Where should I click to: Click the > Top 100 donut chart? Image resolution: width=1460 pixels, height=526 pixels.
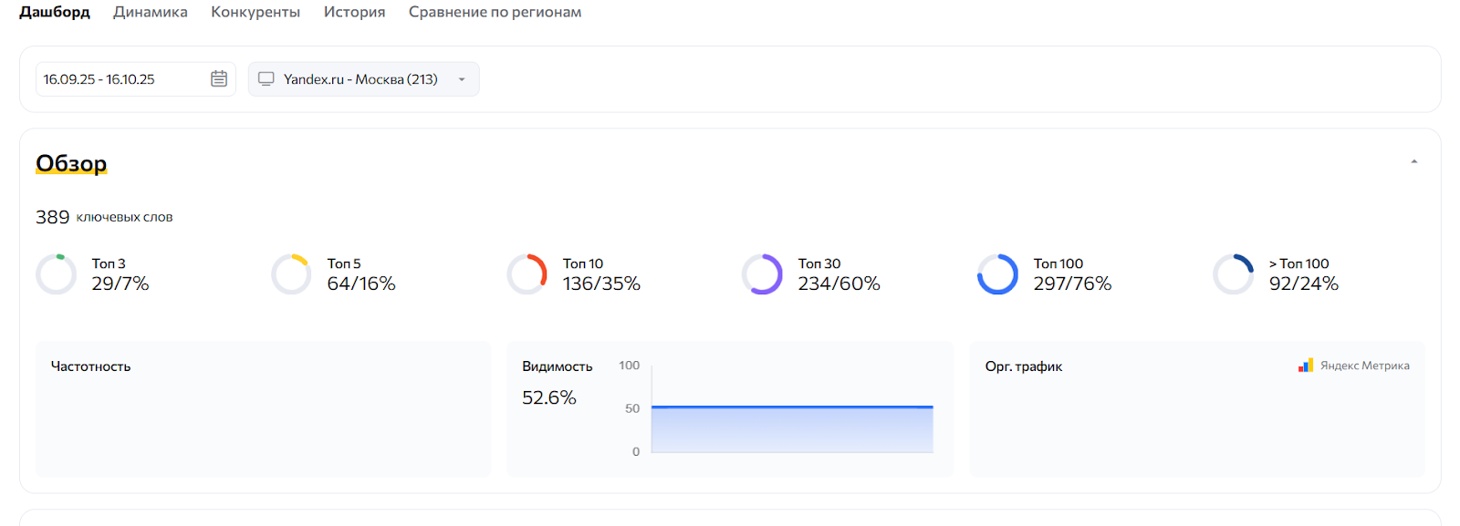1233,274
